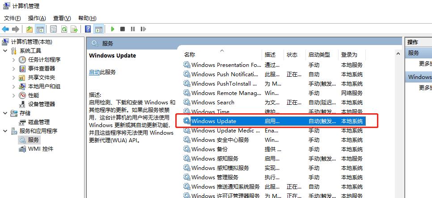The width and height of the screenshot is (432, 198).
Task: Open the Properties toolbar icon
Action: pyautogui.click(x=54, y=29)
